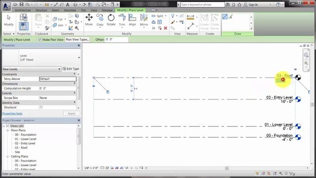Viewport: 316px width, 178px height.
Task: Click the Open folder icon in quick access toolbar
Action: [x=15, y=4]
